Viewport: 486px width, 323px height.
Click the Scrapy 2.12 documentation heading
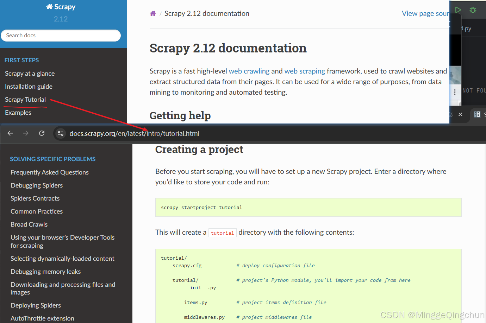pos(228,48)
